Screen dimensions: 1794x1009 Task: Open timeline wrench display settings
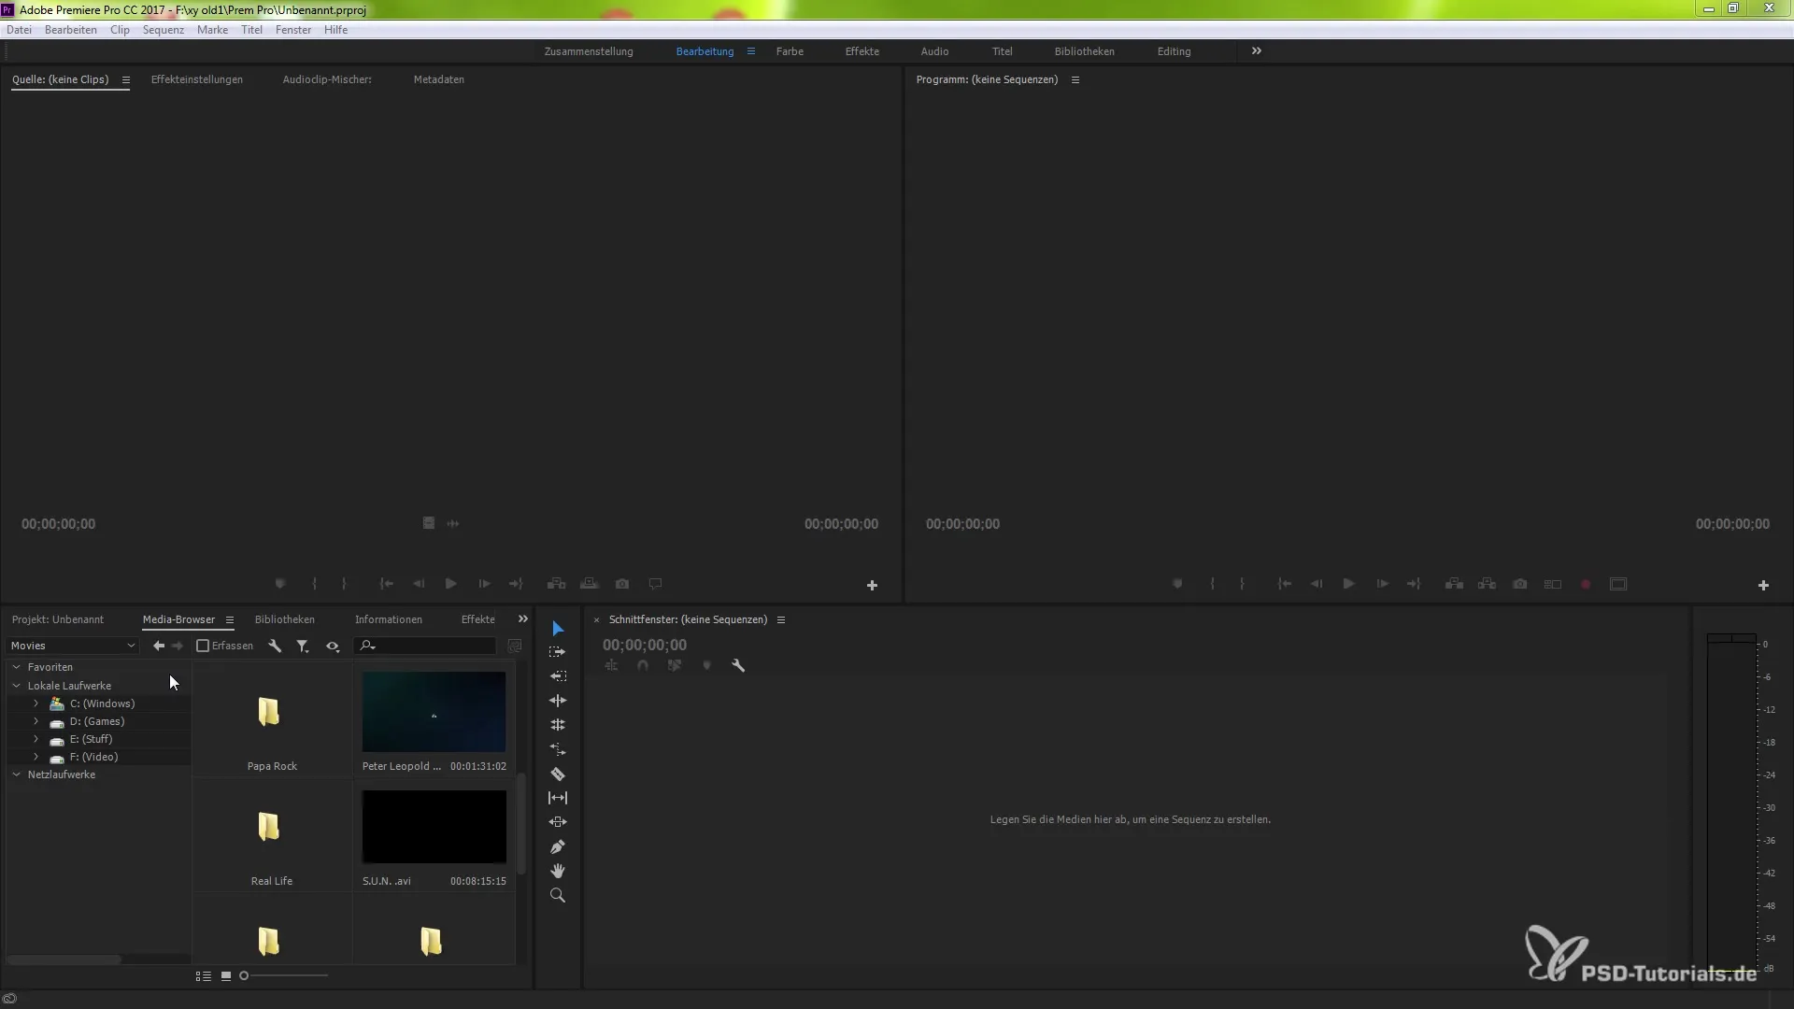738,665
